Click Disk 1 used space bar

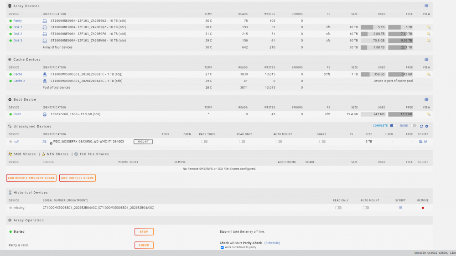373,27
